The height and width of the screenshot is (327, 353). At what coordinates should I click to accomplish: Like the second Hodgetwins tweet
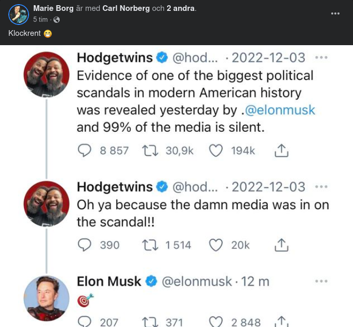pyautogui.click(x=215, y=244)
